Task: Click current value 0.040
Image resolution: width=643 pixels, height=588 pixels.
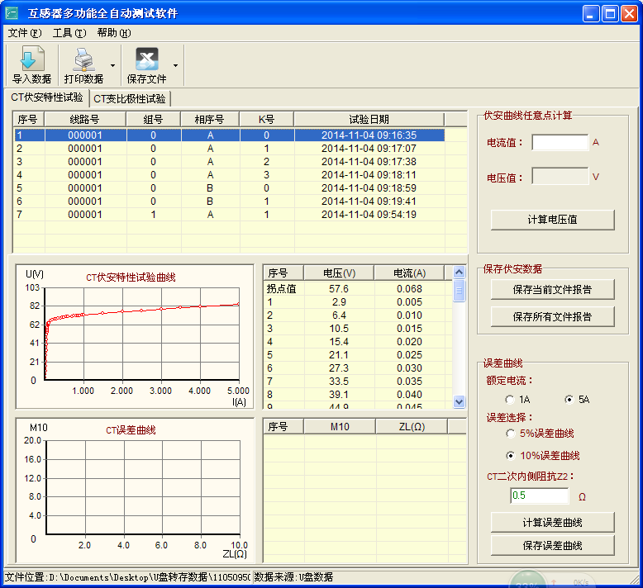Action: 409,395
